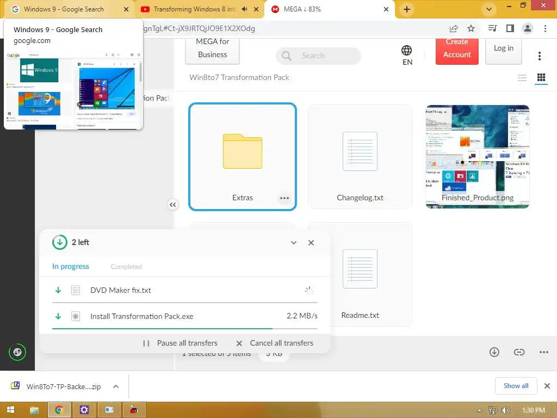557x418 pixels.
Task: Close the Windows 9 Google Search tab
Action: pyautogui.click(x=126, y=9)
